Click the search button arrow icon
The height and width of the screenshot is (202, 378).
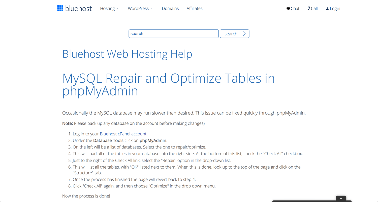244,34
